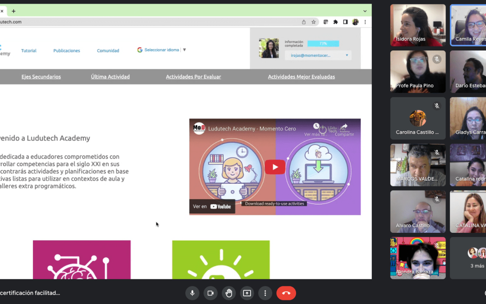486x304 pixels.
Task: Select Alvaro Castillo video tile
Action: coord(418,212)
